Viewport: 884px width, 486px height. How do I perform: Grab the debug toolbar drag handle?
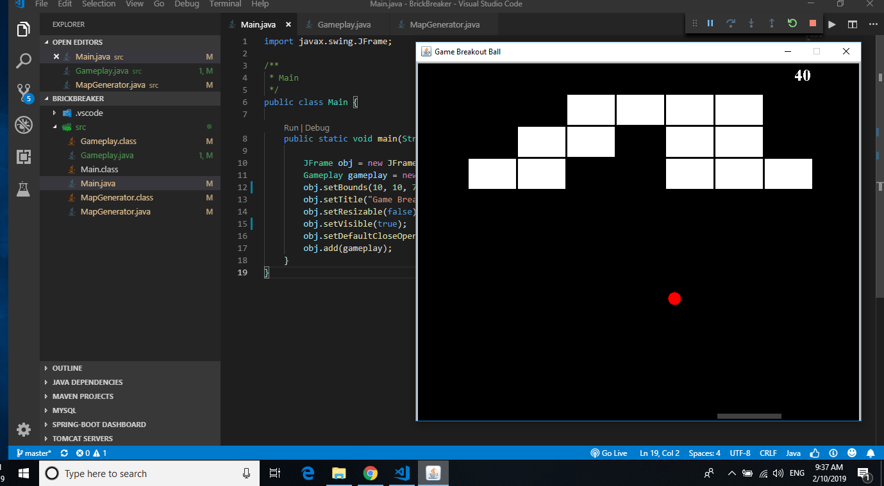(x=694, y=23)
